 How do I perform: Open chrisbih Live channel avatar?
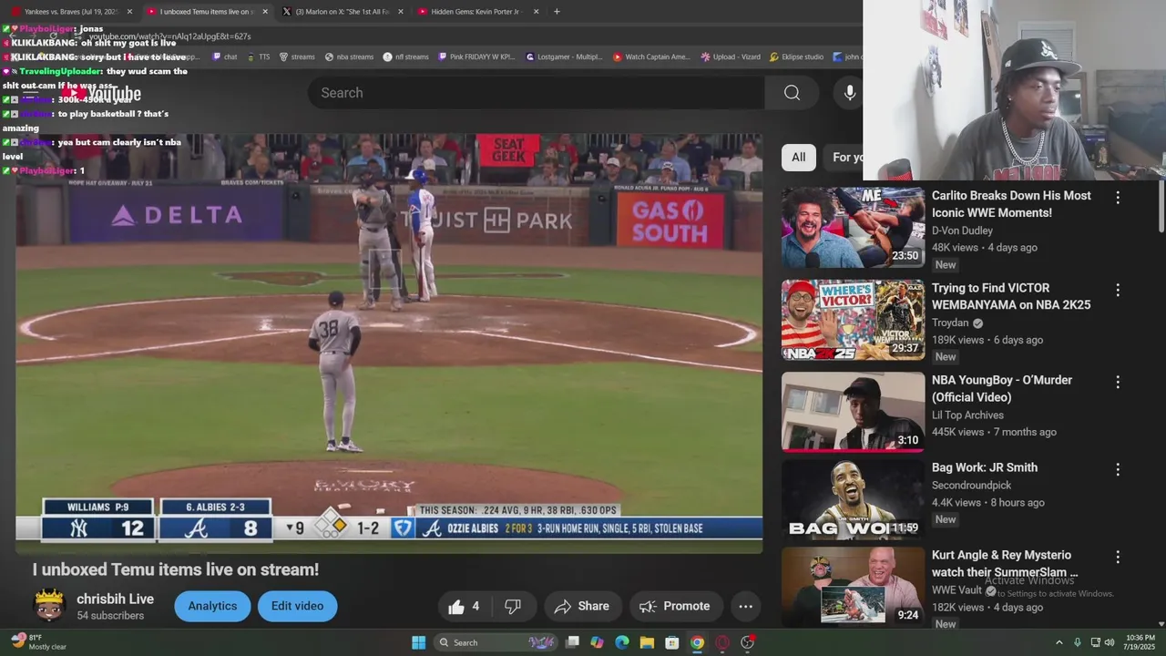[x=49, y=605]
